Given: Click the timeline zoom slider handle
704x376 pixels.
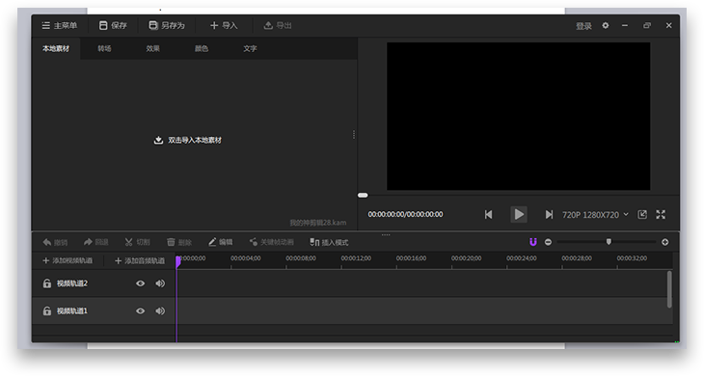Looking at the screenshot, I should [x=609, y=242].
